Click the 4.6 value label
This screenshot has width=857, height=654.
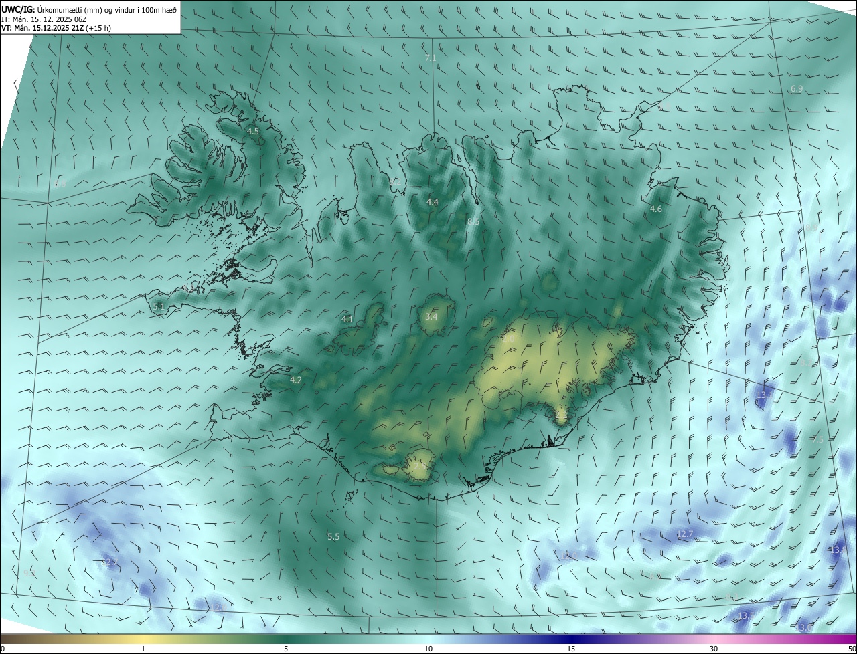pos(656,209)
